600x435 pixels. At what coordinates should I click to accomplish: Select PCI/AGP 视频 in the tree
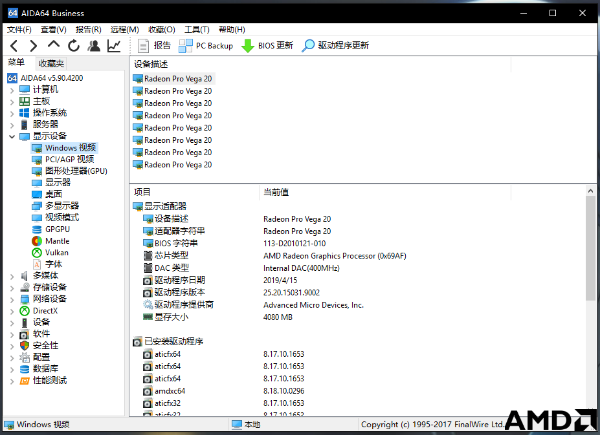63,160
